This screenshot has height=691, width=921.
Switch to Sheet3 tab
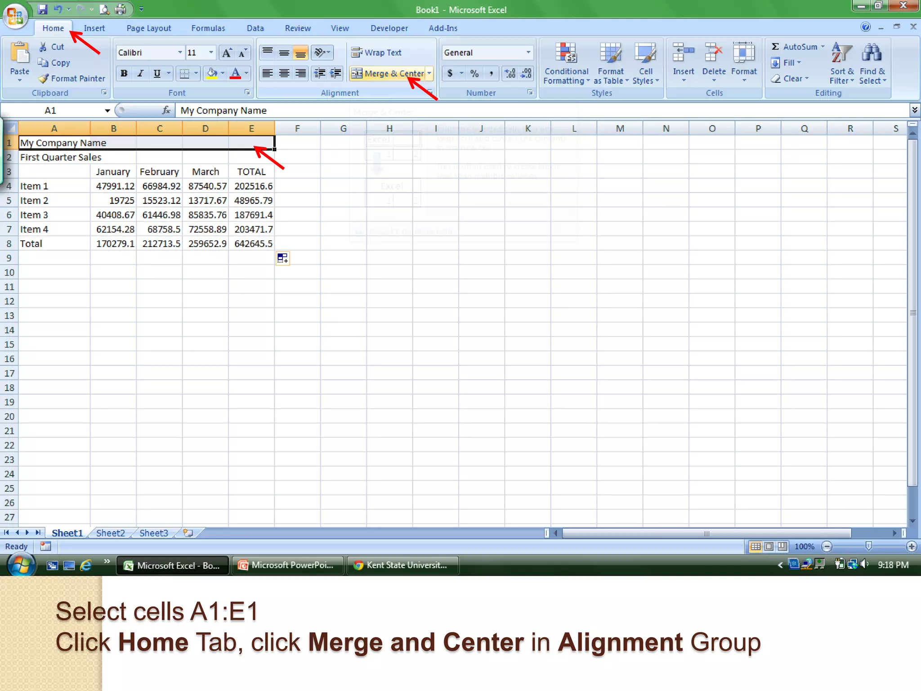[x=154, y=533]
